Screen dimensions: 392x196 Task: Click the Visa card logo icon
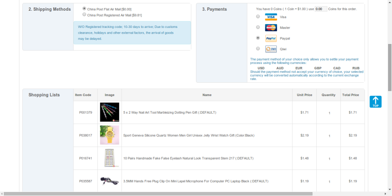[x=271, y=17]
